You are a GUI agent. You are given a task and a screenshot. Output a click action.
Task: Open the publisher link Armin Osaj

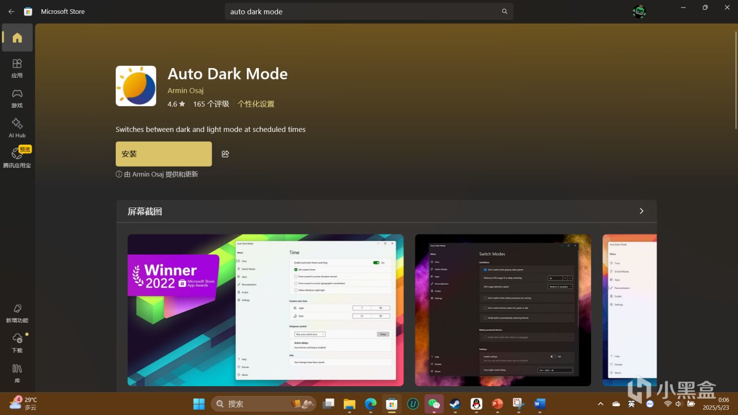pyautogui.click(x=186, y=90)
